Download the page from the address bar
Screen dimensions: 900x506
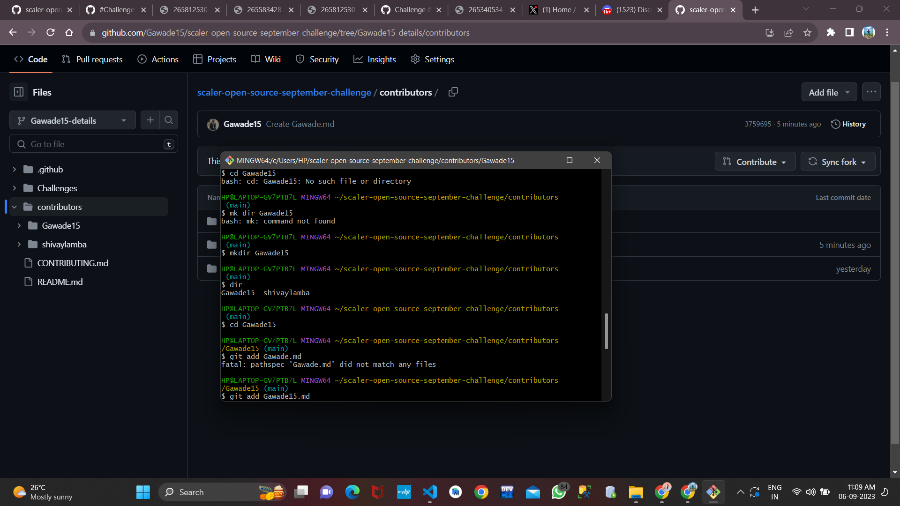click(x=769, y=32)
